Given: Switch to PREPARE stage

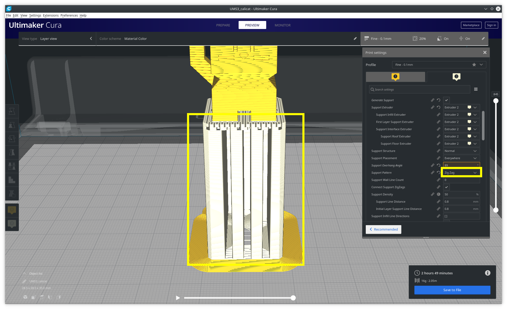Looking at the screenshot, I should (223, 25).
